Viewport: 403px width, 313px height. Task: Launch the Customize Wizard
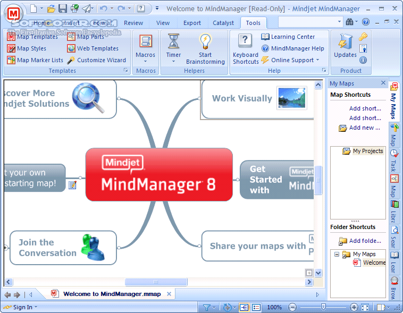coord(97,60)
